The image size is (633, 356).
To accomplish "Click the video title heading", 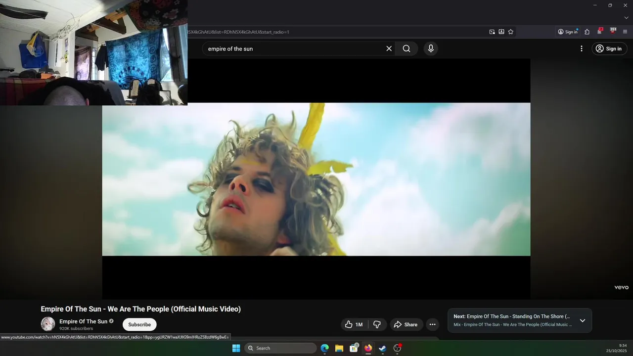I will click(x=141, y=309).
